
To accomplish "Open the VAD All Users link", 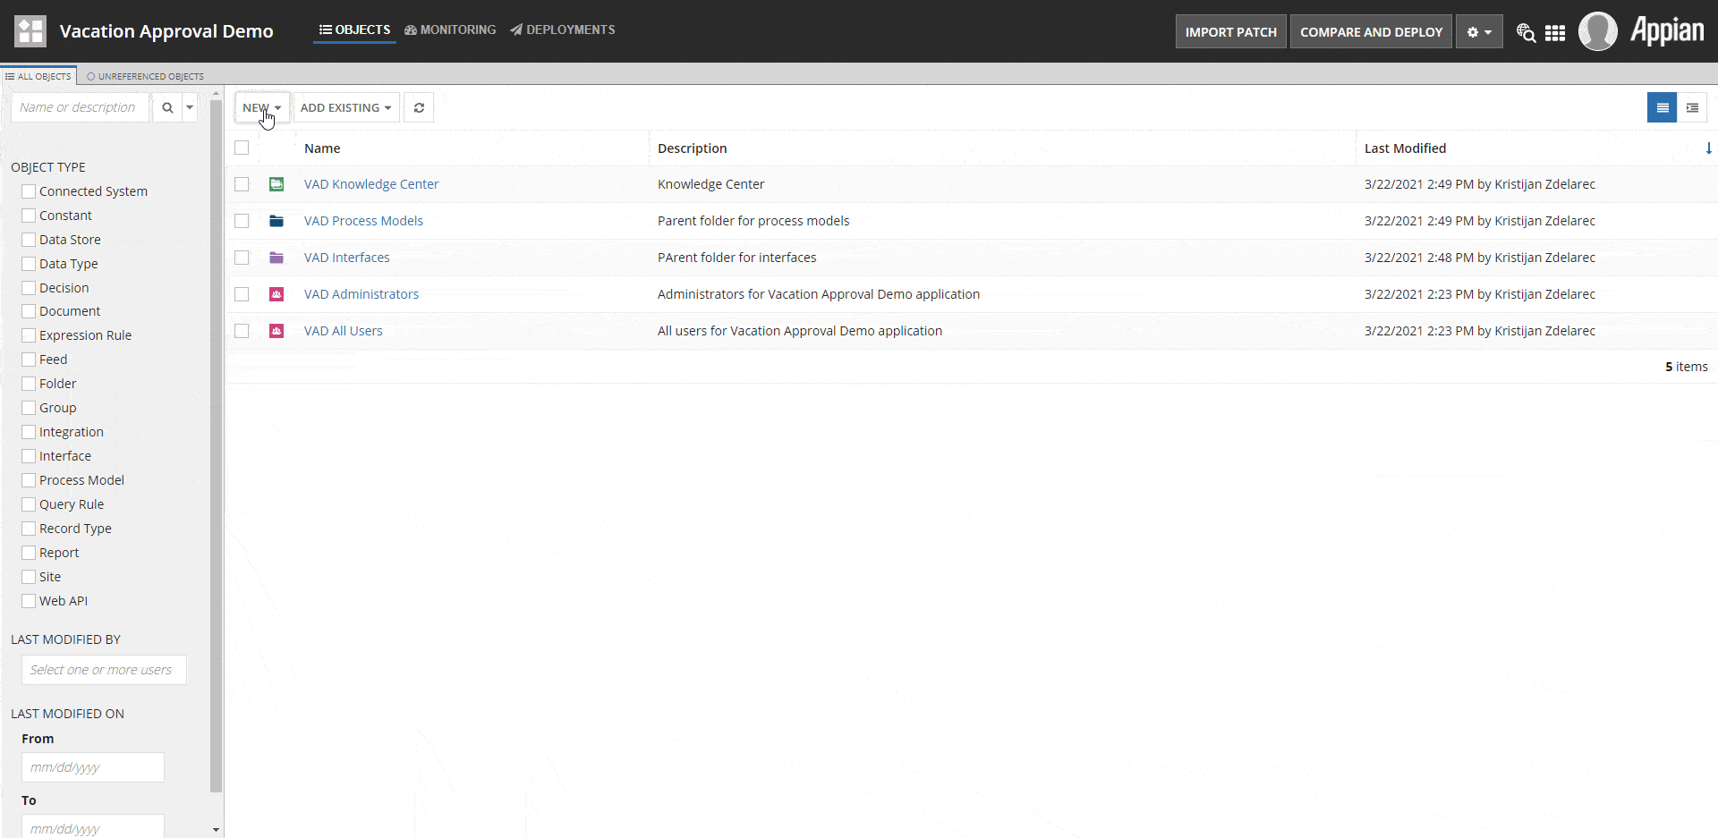I will pyautogui.click(x=344, y=331).
